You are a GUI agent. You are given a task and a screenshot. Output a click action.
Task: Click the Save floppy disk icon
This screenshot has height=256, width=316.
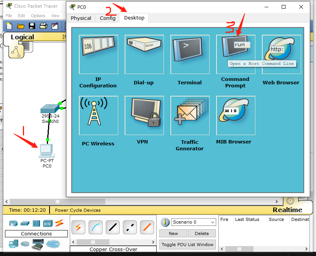[32, 26]
